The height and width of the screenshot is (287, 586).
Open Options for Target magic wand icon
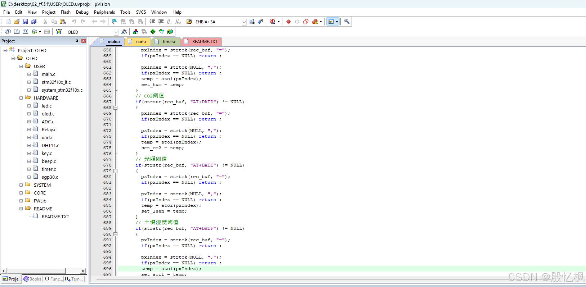point(124,32)
